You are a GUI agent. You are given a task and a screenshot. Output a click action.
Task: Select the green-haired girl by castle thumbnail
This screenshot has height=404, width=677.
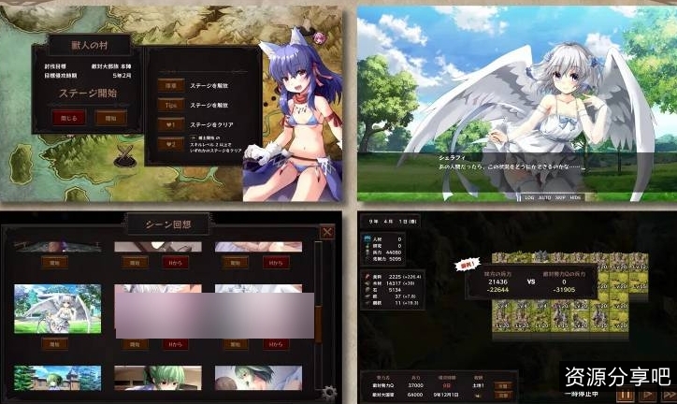click(57, 378)
